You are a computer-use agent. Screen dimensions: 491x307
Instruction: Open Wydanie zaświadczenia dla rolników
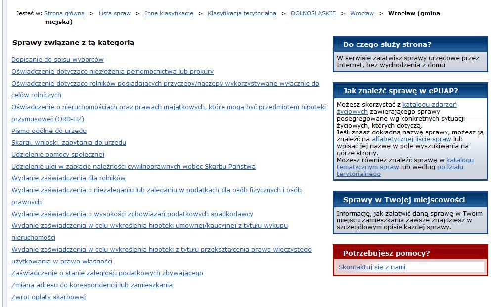click(69, 178)
